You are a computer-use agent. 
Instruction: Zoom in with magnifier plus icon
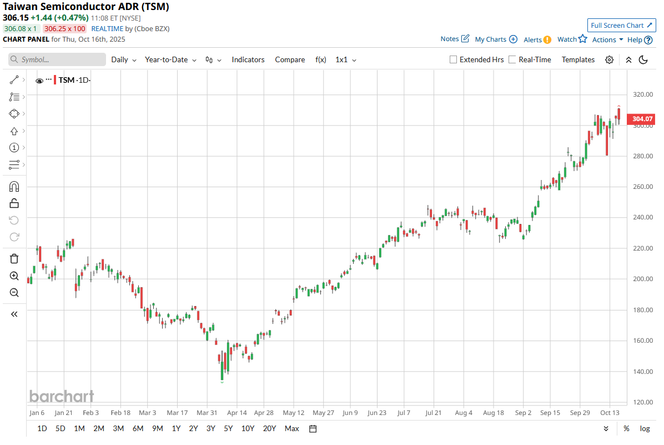14,276
